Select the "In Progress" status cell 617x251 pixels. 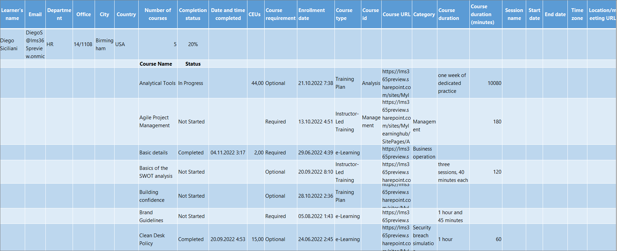[x=191, y=83]
